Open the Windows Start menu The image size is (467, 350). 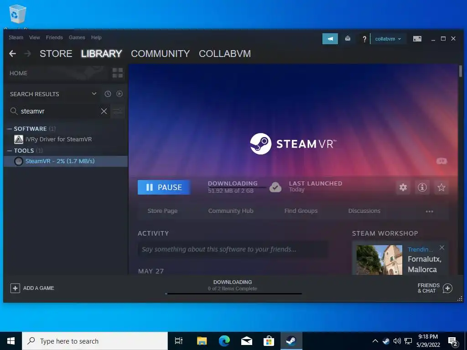[11, 341]
